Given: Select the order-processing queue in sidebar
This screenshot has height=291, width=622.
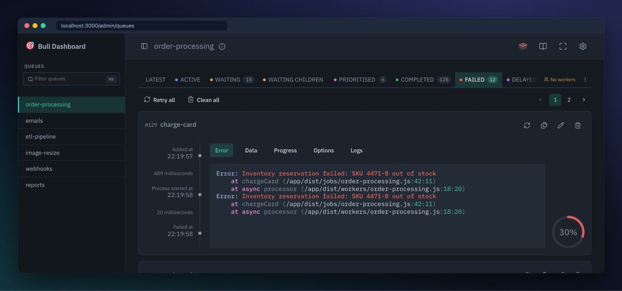Looking at the screenshot, I should [x=72, y=104].
